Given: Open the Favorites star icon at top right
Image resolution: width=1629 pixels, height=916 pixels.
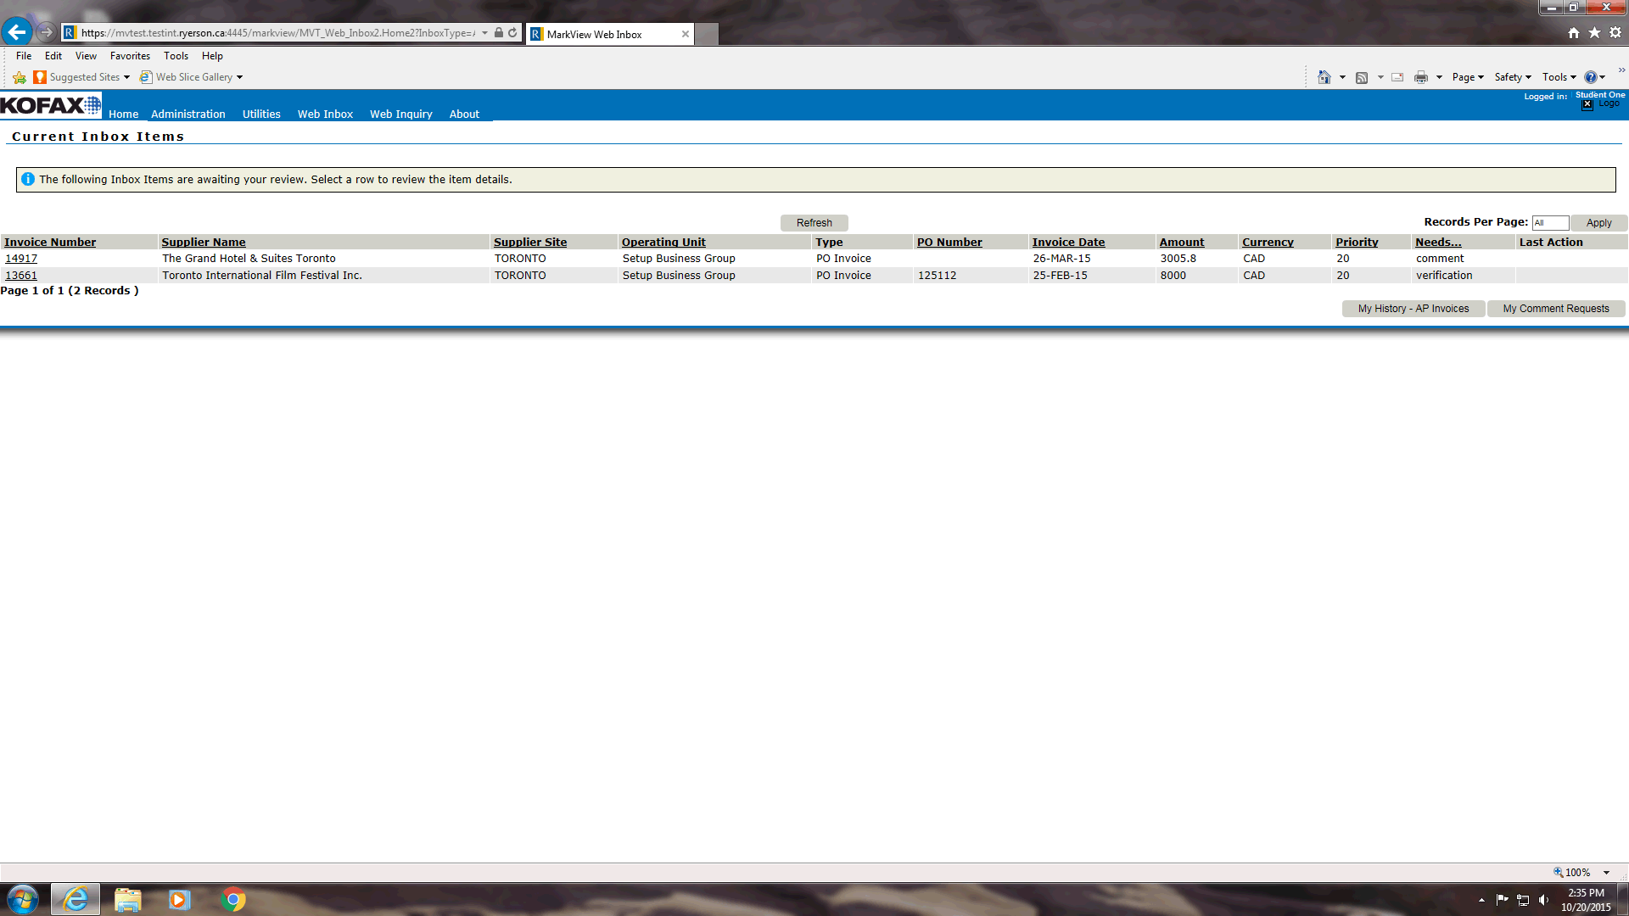Looking at the screenshot, I should point(1595,32).
